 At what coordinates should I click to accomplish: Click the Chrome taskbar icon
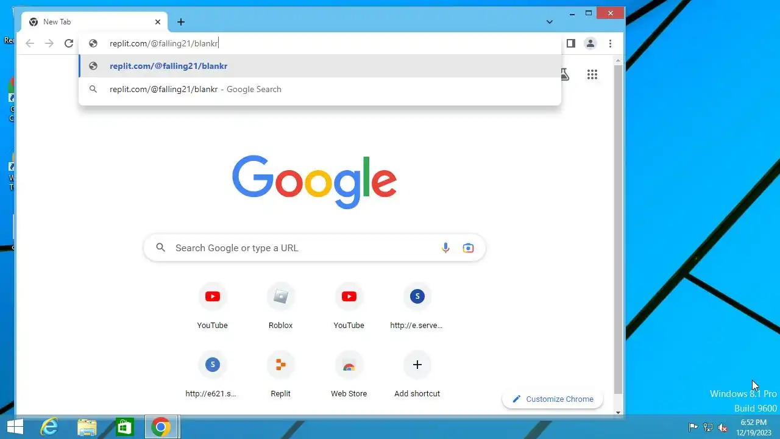[161, 427]
